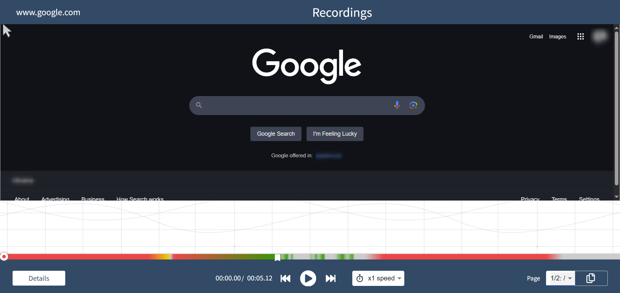Open the Google apps grid icon
620x293 pixels.
[581, 36]
